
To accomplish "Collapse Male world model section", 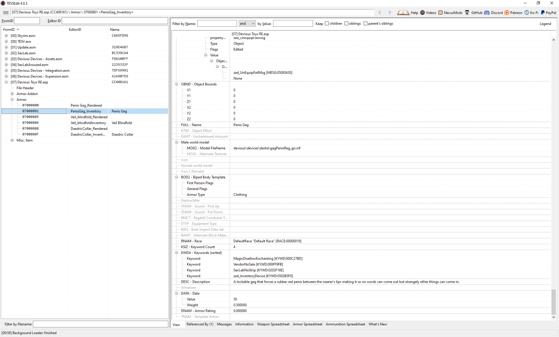I will pyautogui.click(x=177, y=142).
